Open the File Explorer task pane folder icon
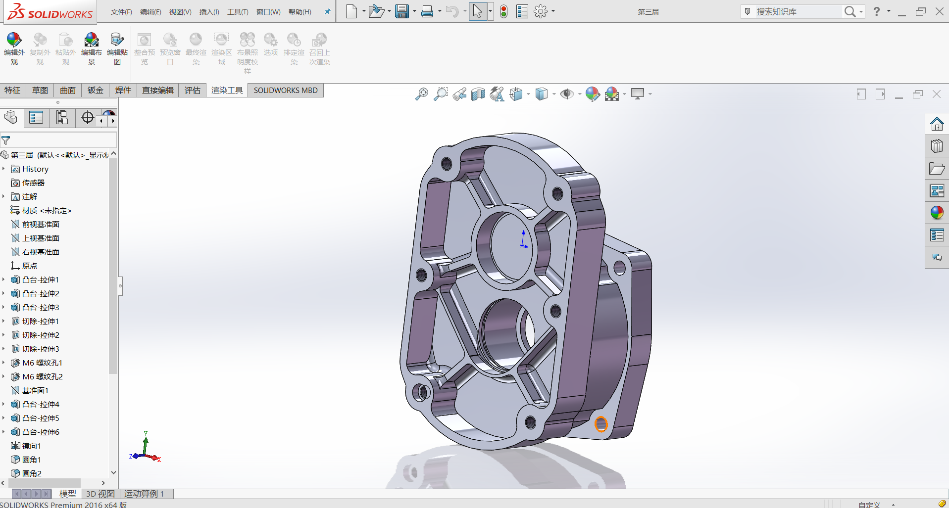949x508 pixels. coord(937,169)
